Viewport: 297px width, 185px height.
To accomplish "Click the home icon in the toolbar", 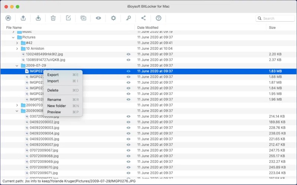I will coord(8,18).
